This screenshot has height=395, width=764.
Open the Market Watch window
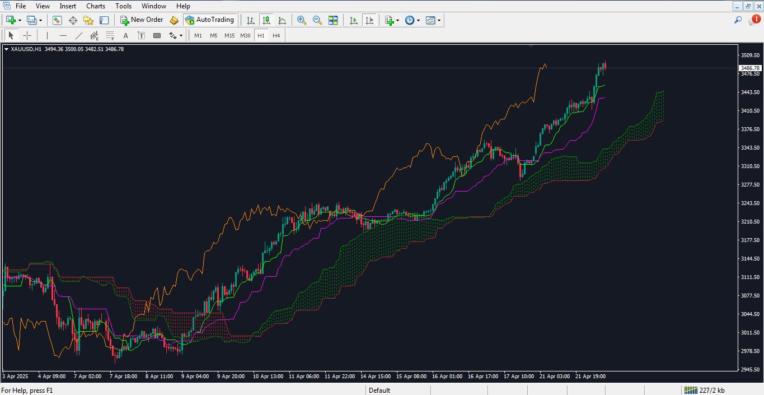[x=57, y=20]
